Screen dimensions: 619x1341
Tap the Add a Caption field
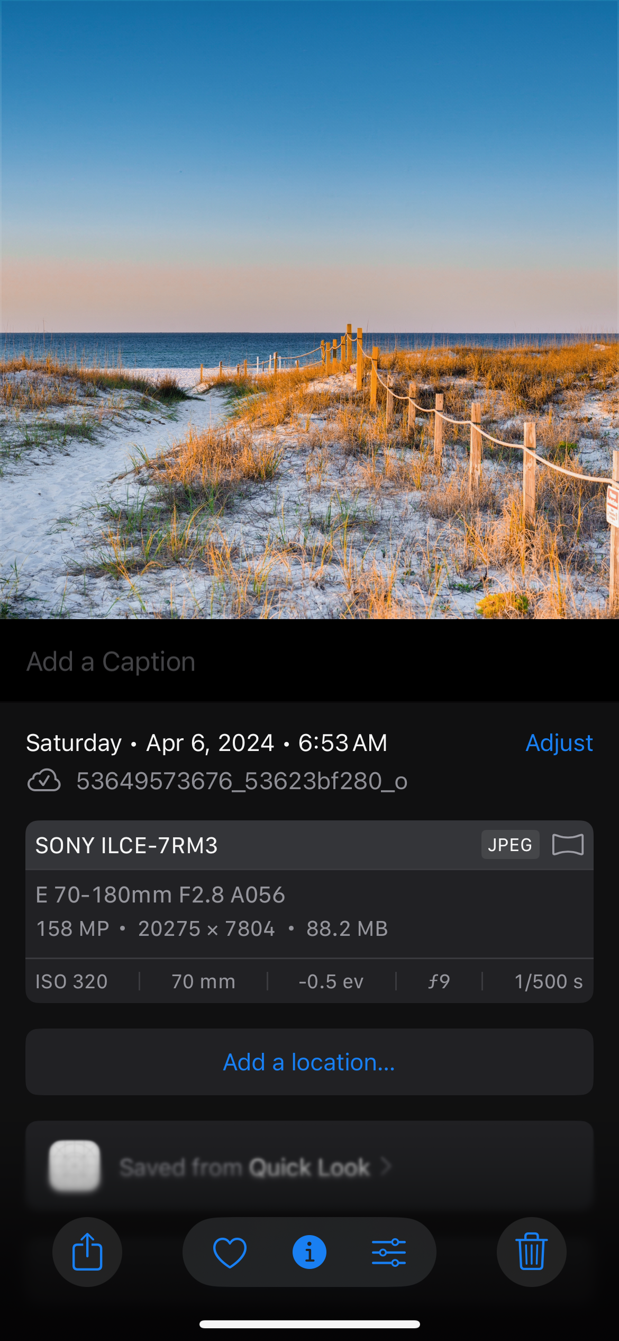tap(111, 661)
